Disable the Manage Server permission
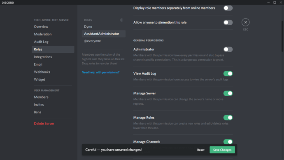 [x=228, y=93]
